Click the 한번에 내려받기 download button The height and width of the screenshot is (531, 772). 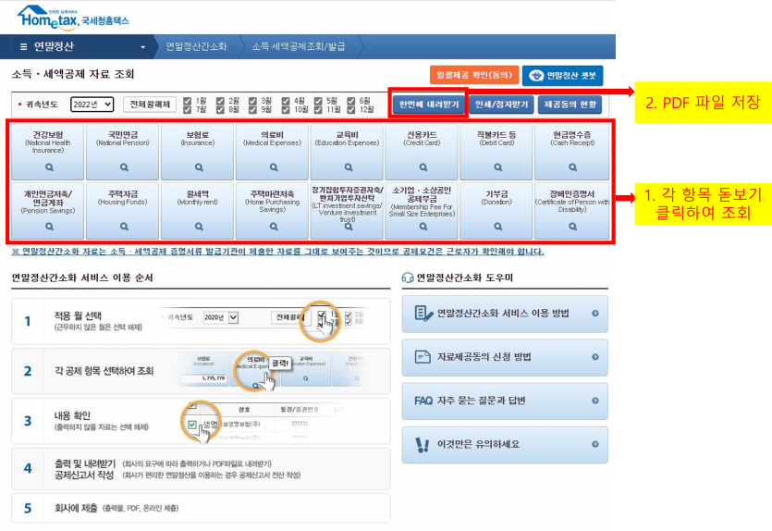coord(427,104)
